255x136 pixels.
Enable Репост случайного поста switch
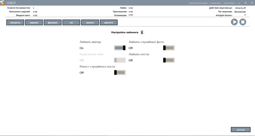click(x=120, y=72)
